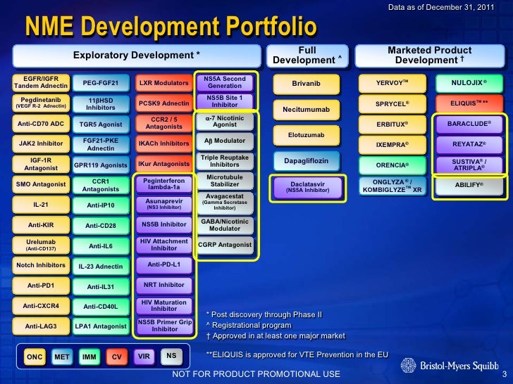This screenshot has width=513, height=384.
Task: Select the CGRP Antagonist box
Action: pos(225,245)
